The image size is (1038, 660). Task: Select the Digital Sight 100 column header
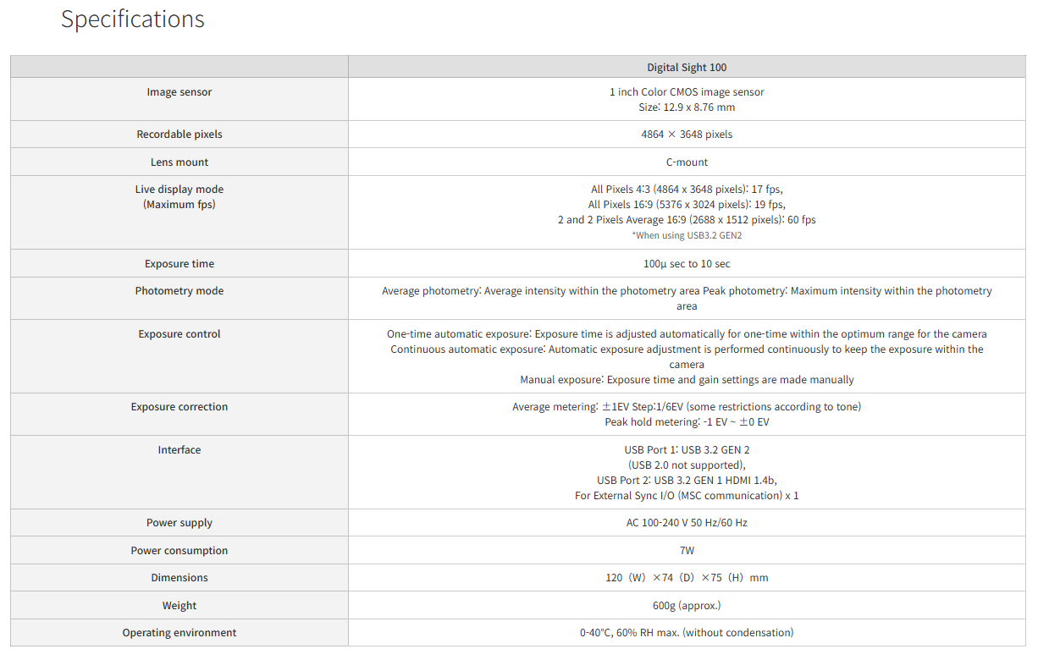click(687, 68)
